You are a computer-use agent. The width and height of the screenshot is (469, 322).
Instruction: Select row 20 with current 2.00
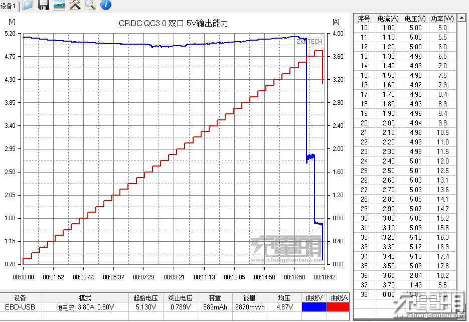point(405,123)
